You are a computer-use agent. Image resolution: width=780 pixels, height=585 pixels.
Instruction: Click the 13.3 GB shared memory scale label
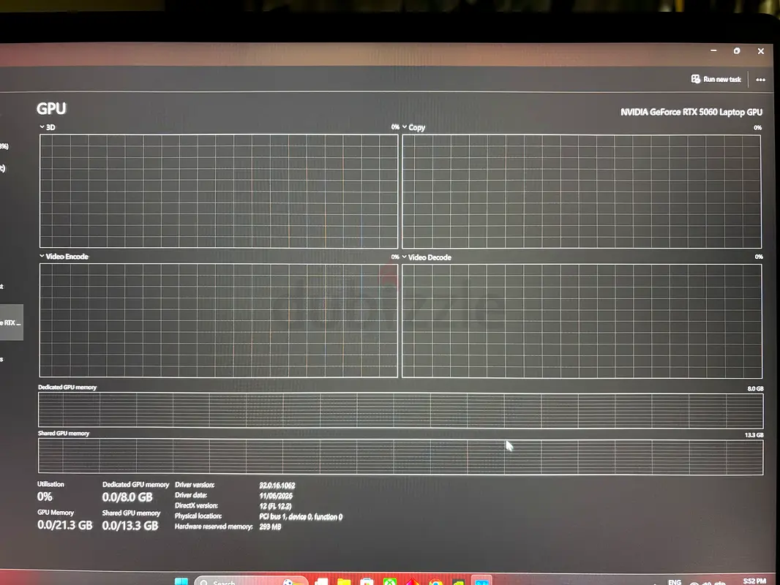pos(754,435)
